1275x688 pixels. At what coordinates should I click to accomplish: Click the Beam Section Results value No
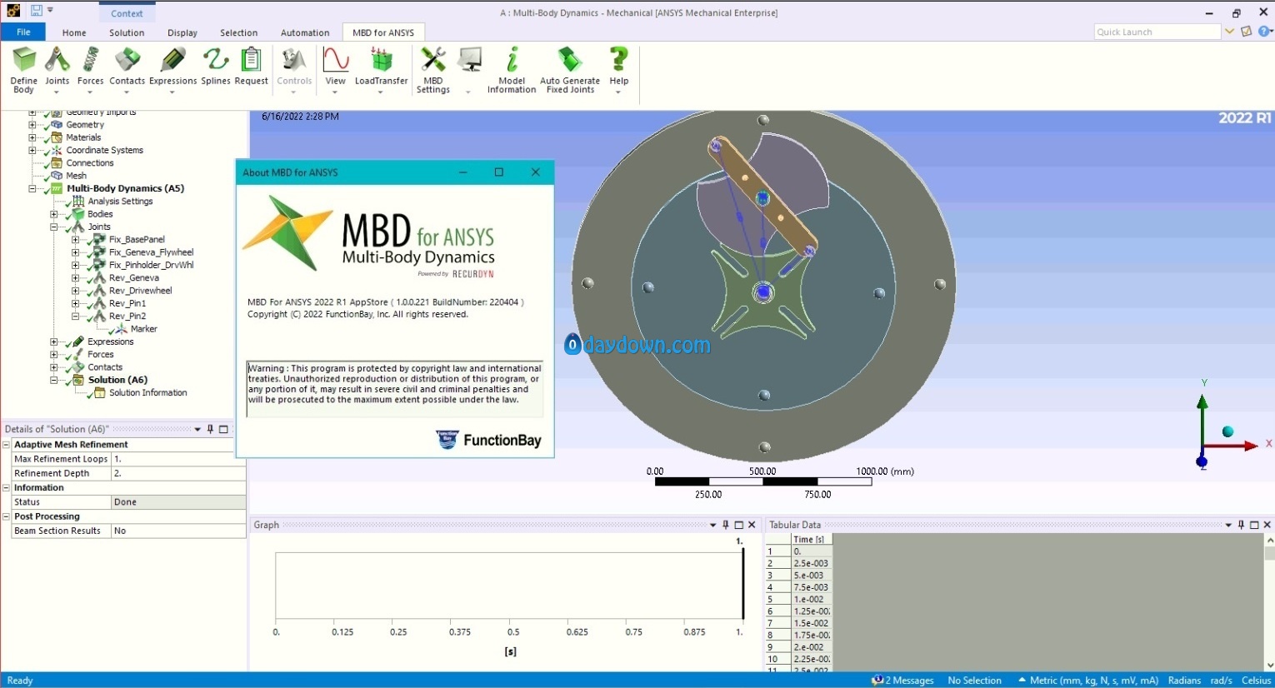(178, 531)
